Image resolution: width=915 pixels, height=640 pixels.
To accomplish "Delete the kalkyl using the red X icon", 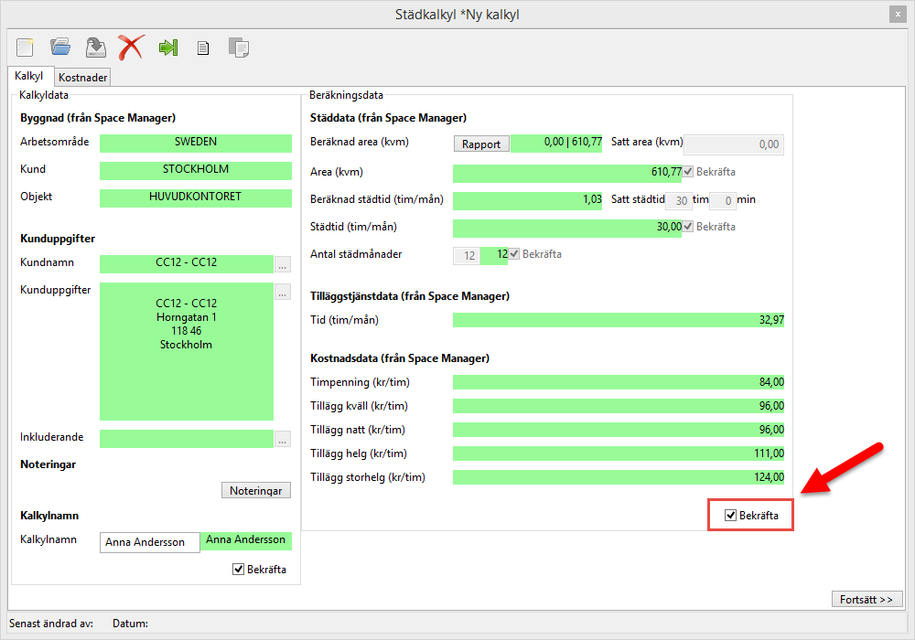I will tap(131, 48).
